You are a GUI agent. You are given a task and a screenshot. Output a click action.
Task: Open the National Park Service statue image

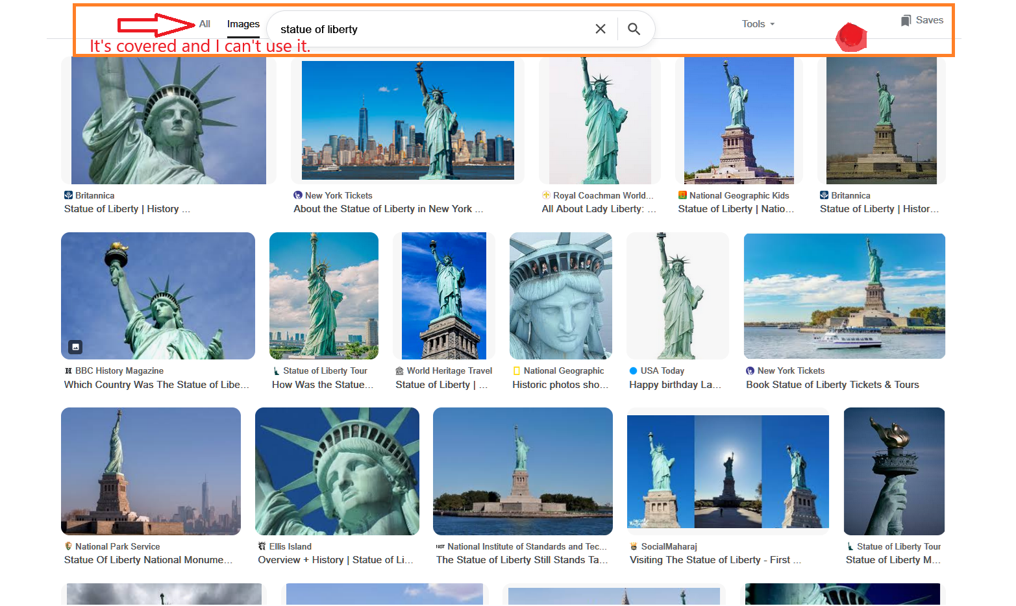(151, 471)
